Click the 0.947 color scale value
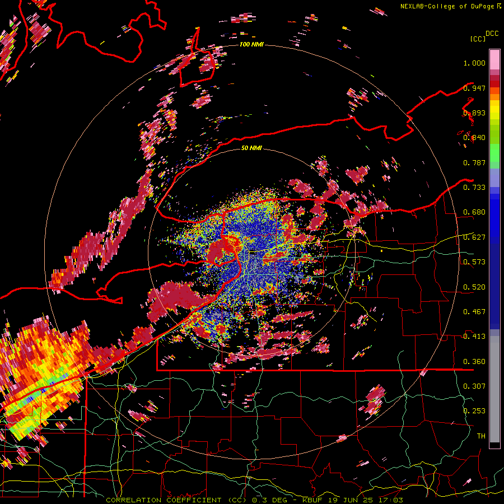This screenshot has height=504, width=504. 474,88
